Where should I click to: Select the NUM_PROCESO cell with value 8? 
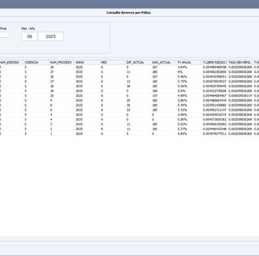(51, 105)
